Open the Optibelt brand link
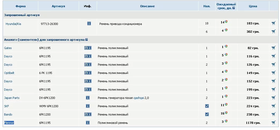The image size is (280, 130). (x=9, y=73)
